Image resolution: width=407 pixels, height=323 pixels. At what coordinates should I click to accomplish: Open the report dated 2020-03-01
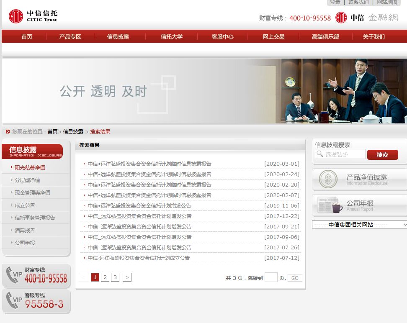click(x=149, y=164)
